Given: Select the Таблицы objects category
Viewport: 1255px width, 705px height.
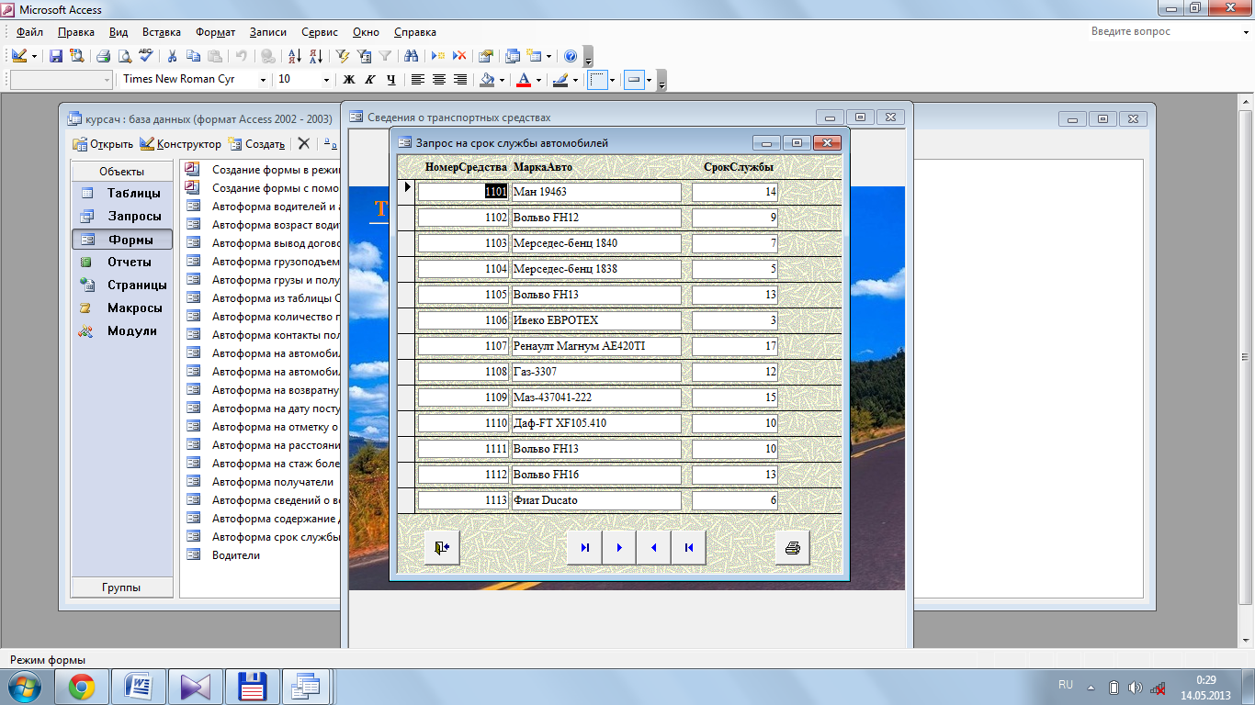Looking at the screenshot, I should click(123, 194).
